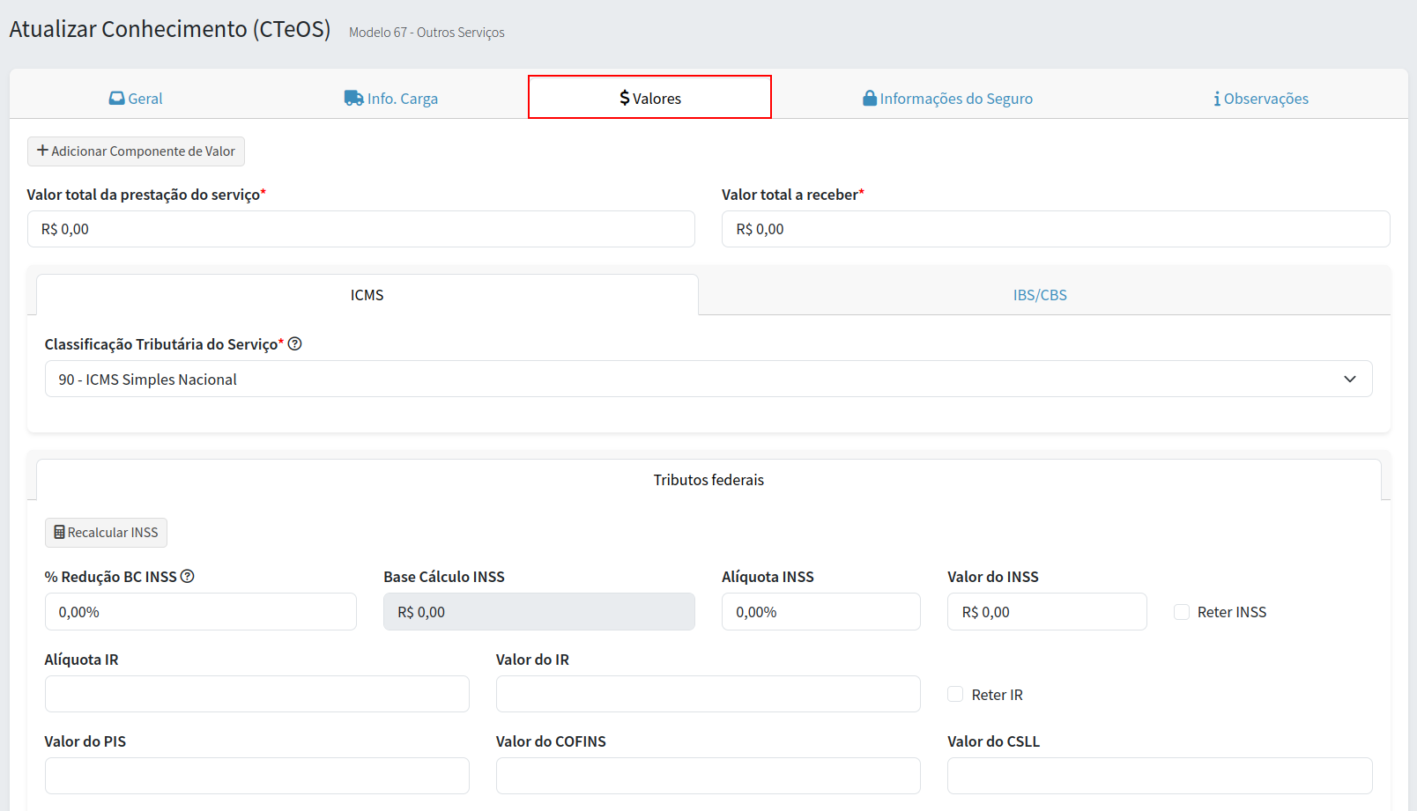This screenshot has height=811, width=1417.
Task: Click the truck icon on Info. Carga
Action: pyautogui.click(x=353, y=99)
